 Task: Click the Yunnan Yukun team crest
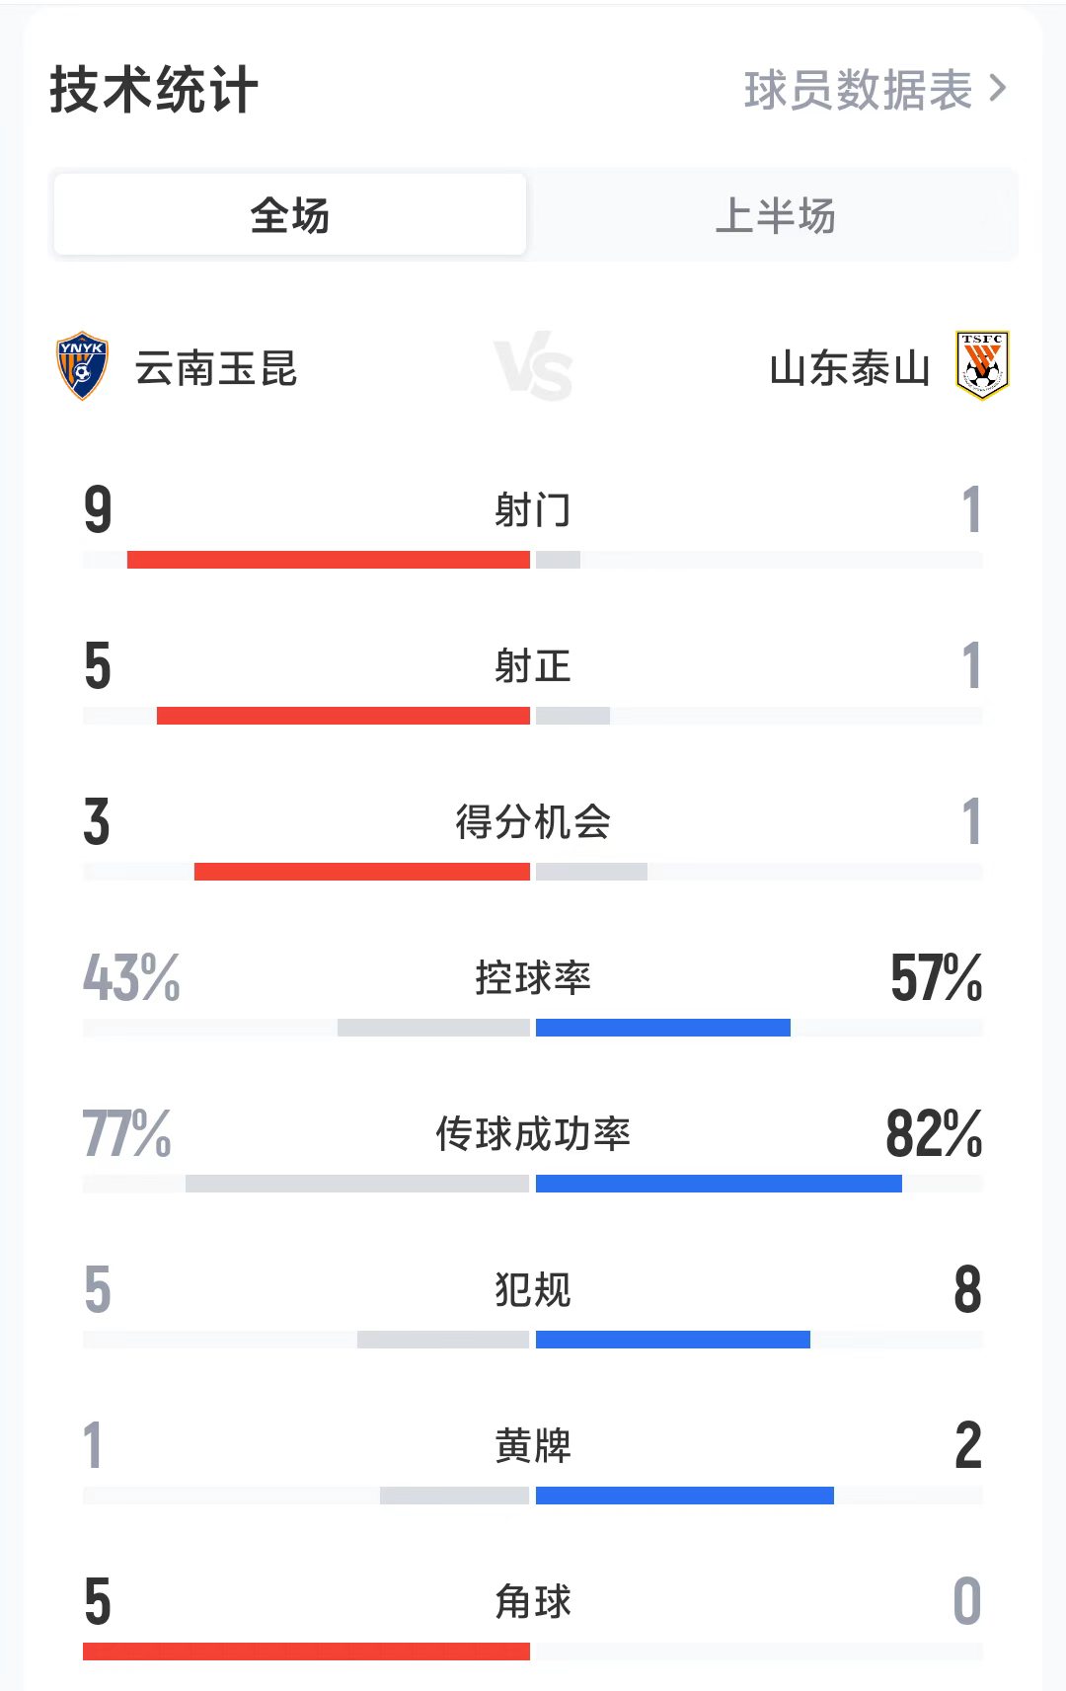pyautogui.click(x=82, y=366)
